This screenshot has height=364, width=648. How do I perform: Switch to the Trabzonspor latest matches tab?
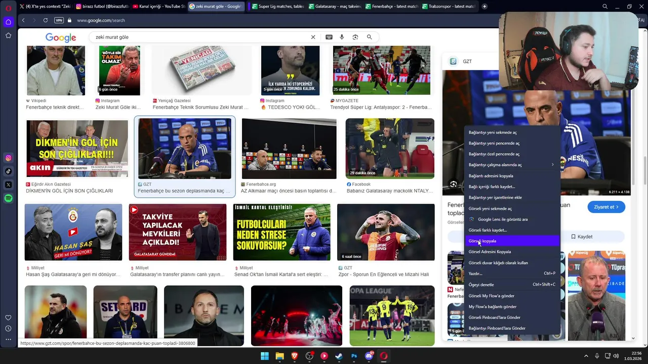(449, 7)
